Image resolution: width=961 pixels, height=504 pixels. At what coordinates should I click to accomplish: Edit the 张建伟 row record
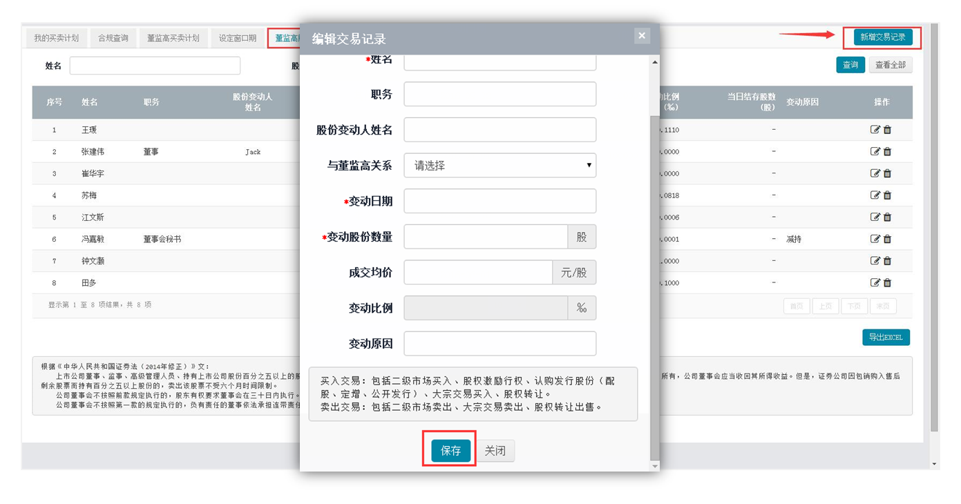coord(875,151)
